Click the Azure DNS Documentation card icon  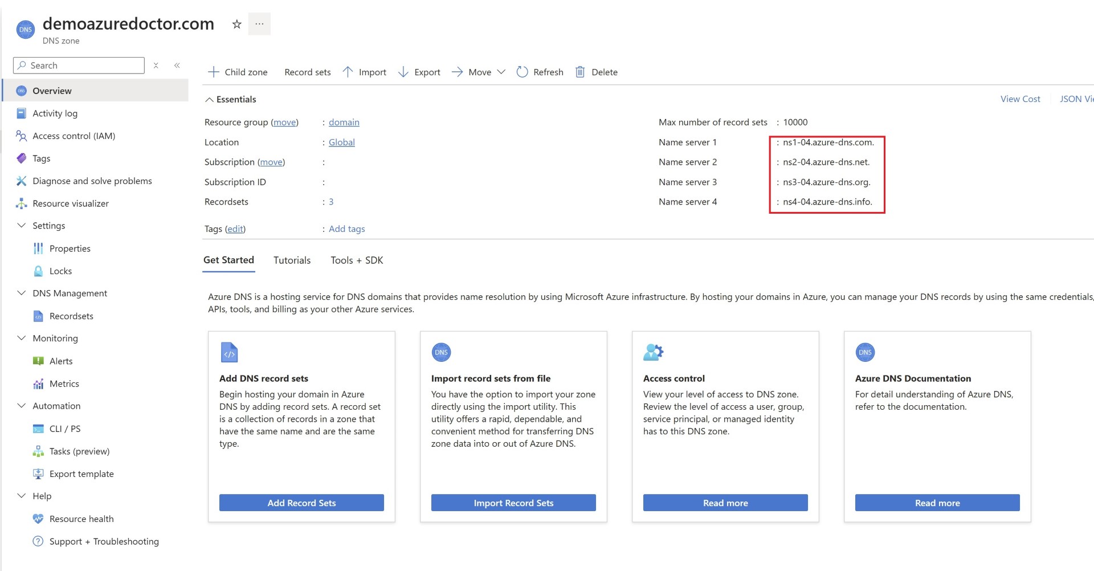pos(865,352)
